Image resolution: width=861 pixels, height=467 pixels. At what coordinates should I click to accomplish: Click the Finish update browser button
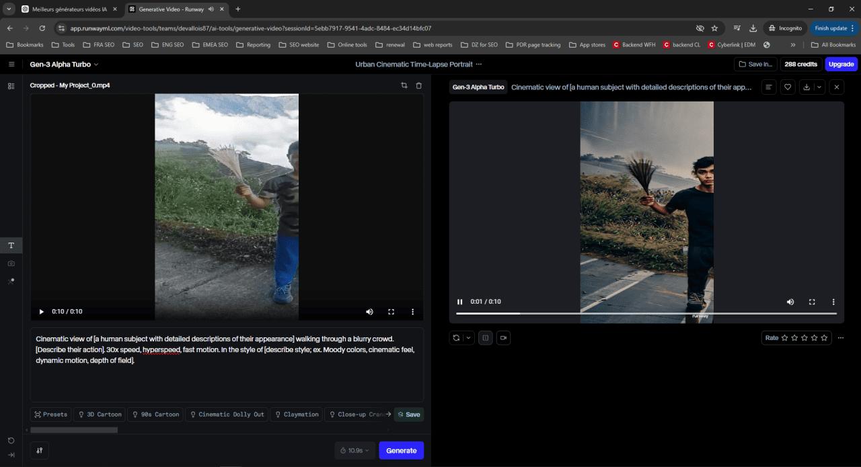(x=834, y=28)
